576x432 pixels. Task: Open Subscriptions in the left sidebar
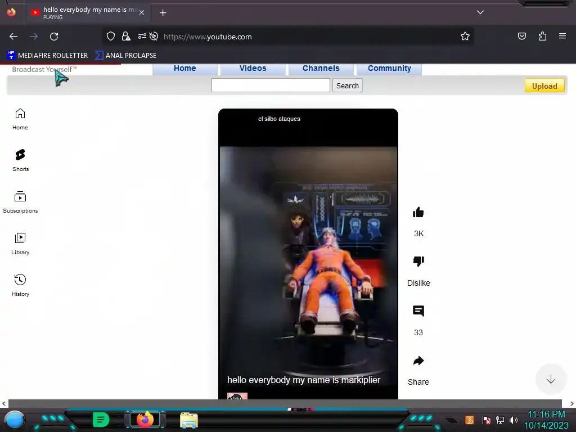pos(20,202)
